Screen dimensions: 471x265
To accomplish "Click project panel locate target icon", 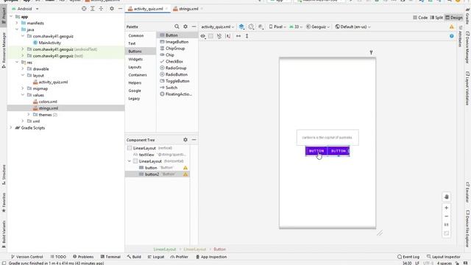I will (84, 9).
